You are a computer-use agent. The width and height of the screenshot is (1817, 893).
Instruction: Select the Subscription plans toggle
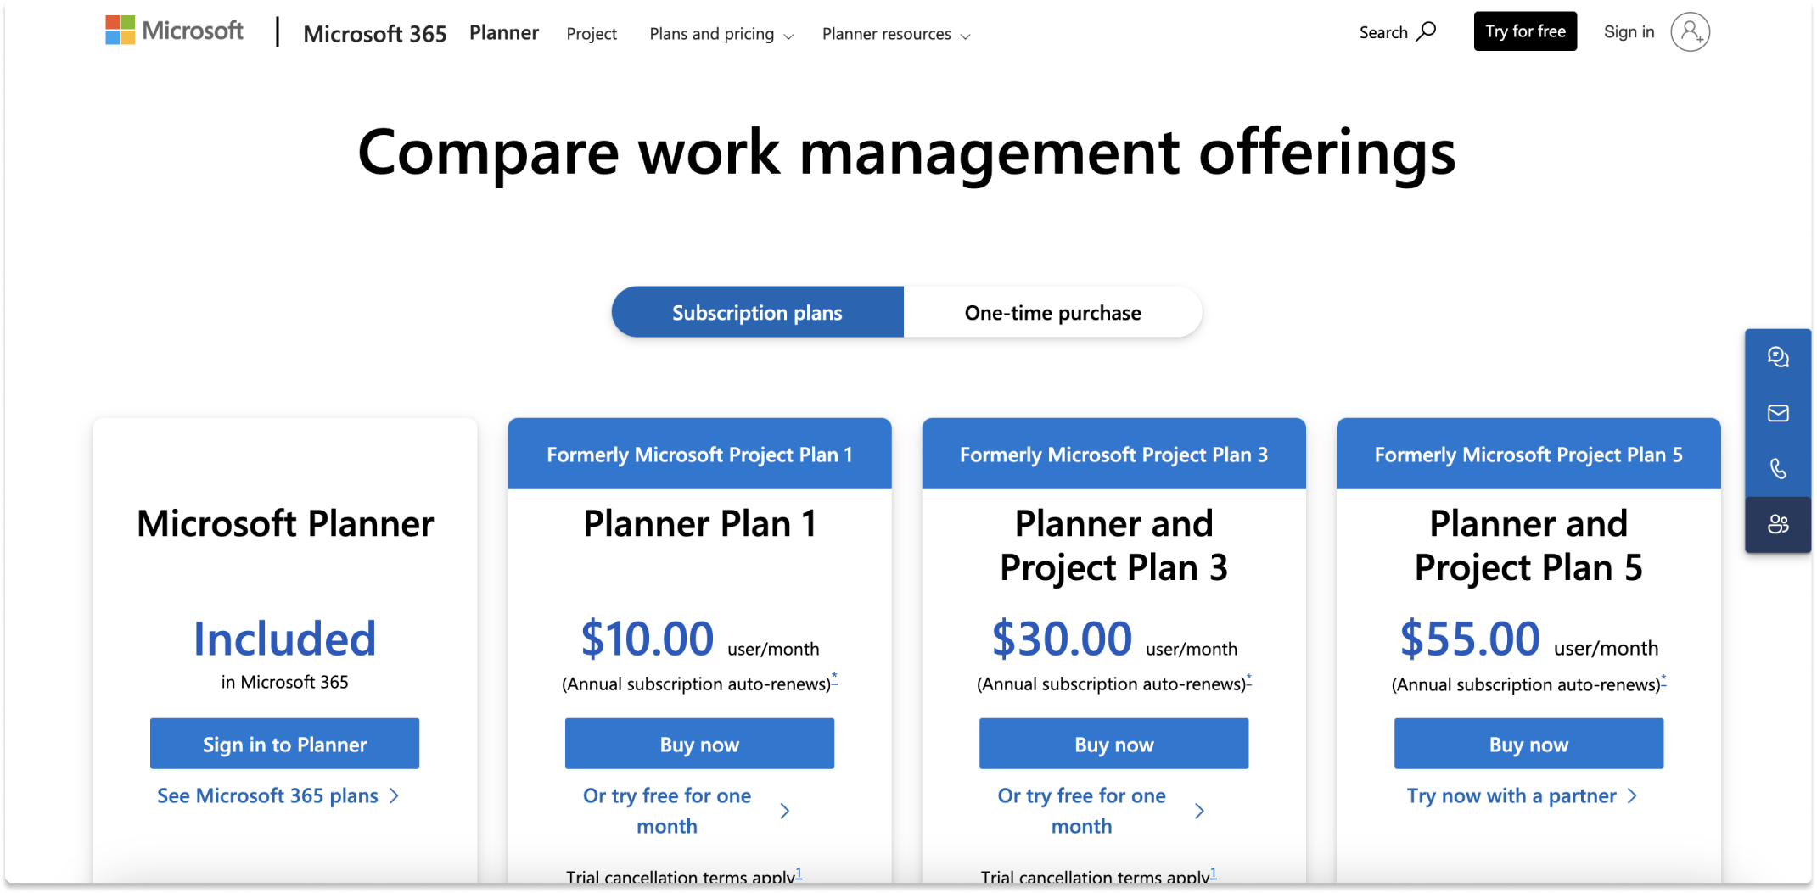click(756, 312)
